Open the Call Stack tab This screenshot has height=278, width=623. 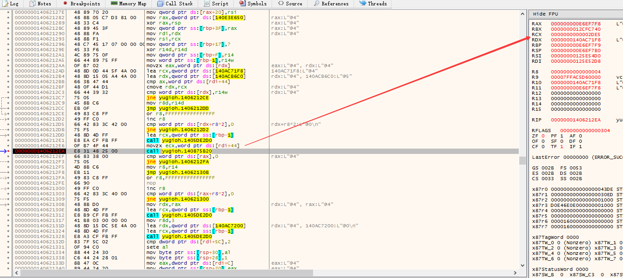[x=175, y=4]
